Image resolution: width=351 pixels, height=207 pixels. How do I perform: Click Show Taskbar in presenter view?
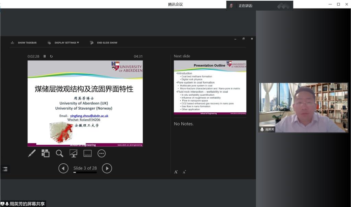24,43
